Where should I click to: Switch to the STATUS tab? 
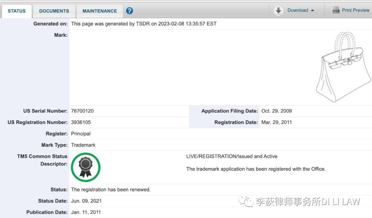point(17,11)
